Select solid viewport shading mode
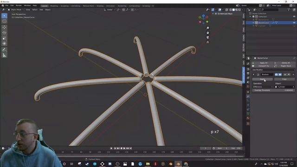 click(x=233, y=10)
